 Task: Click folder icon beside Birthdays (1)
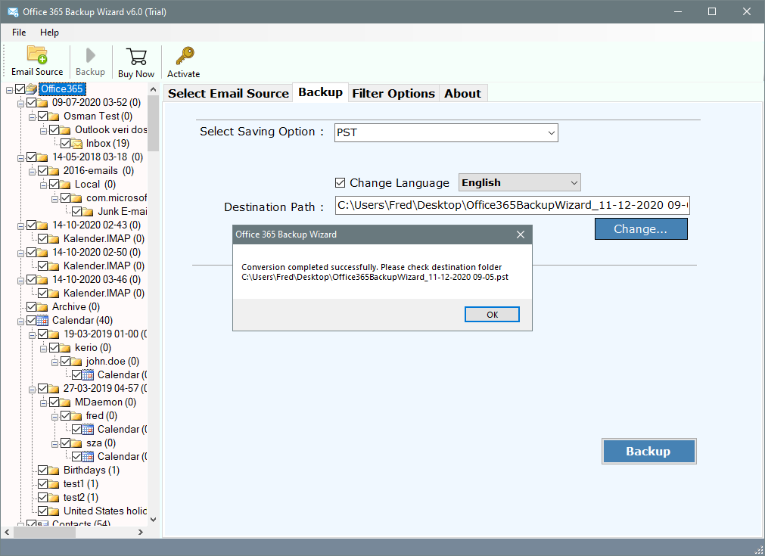coord(54,471)
